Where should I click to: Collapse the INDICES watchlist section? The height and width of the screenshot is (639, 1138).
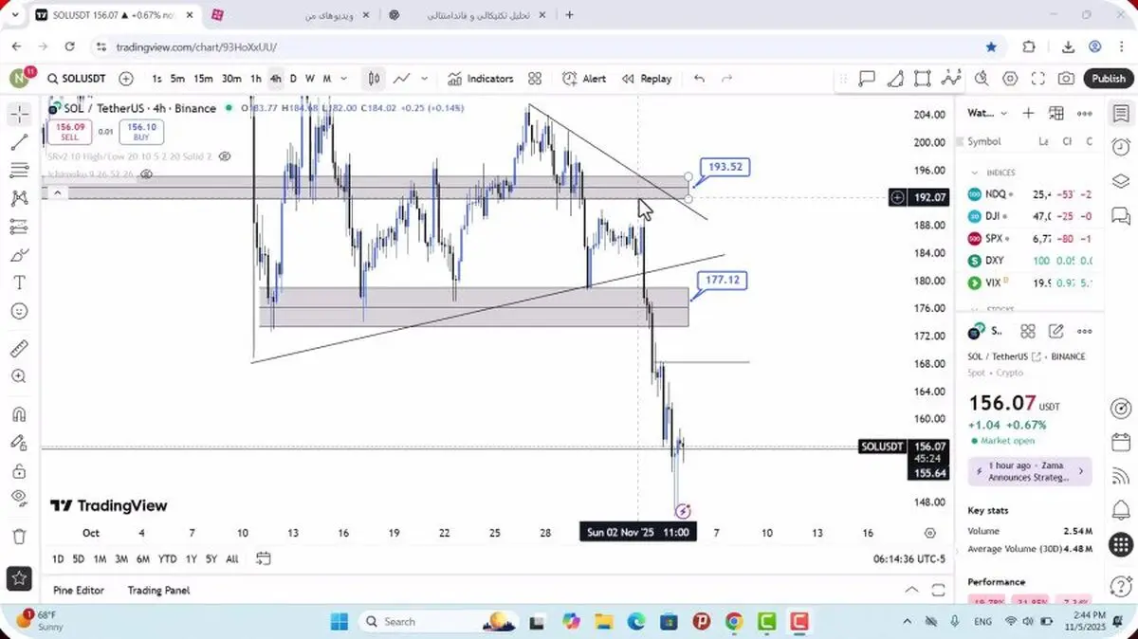point(973,173)
